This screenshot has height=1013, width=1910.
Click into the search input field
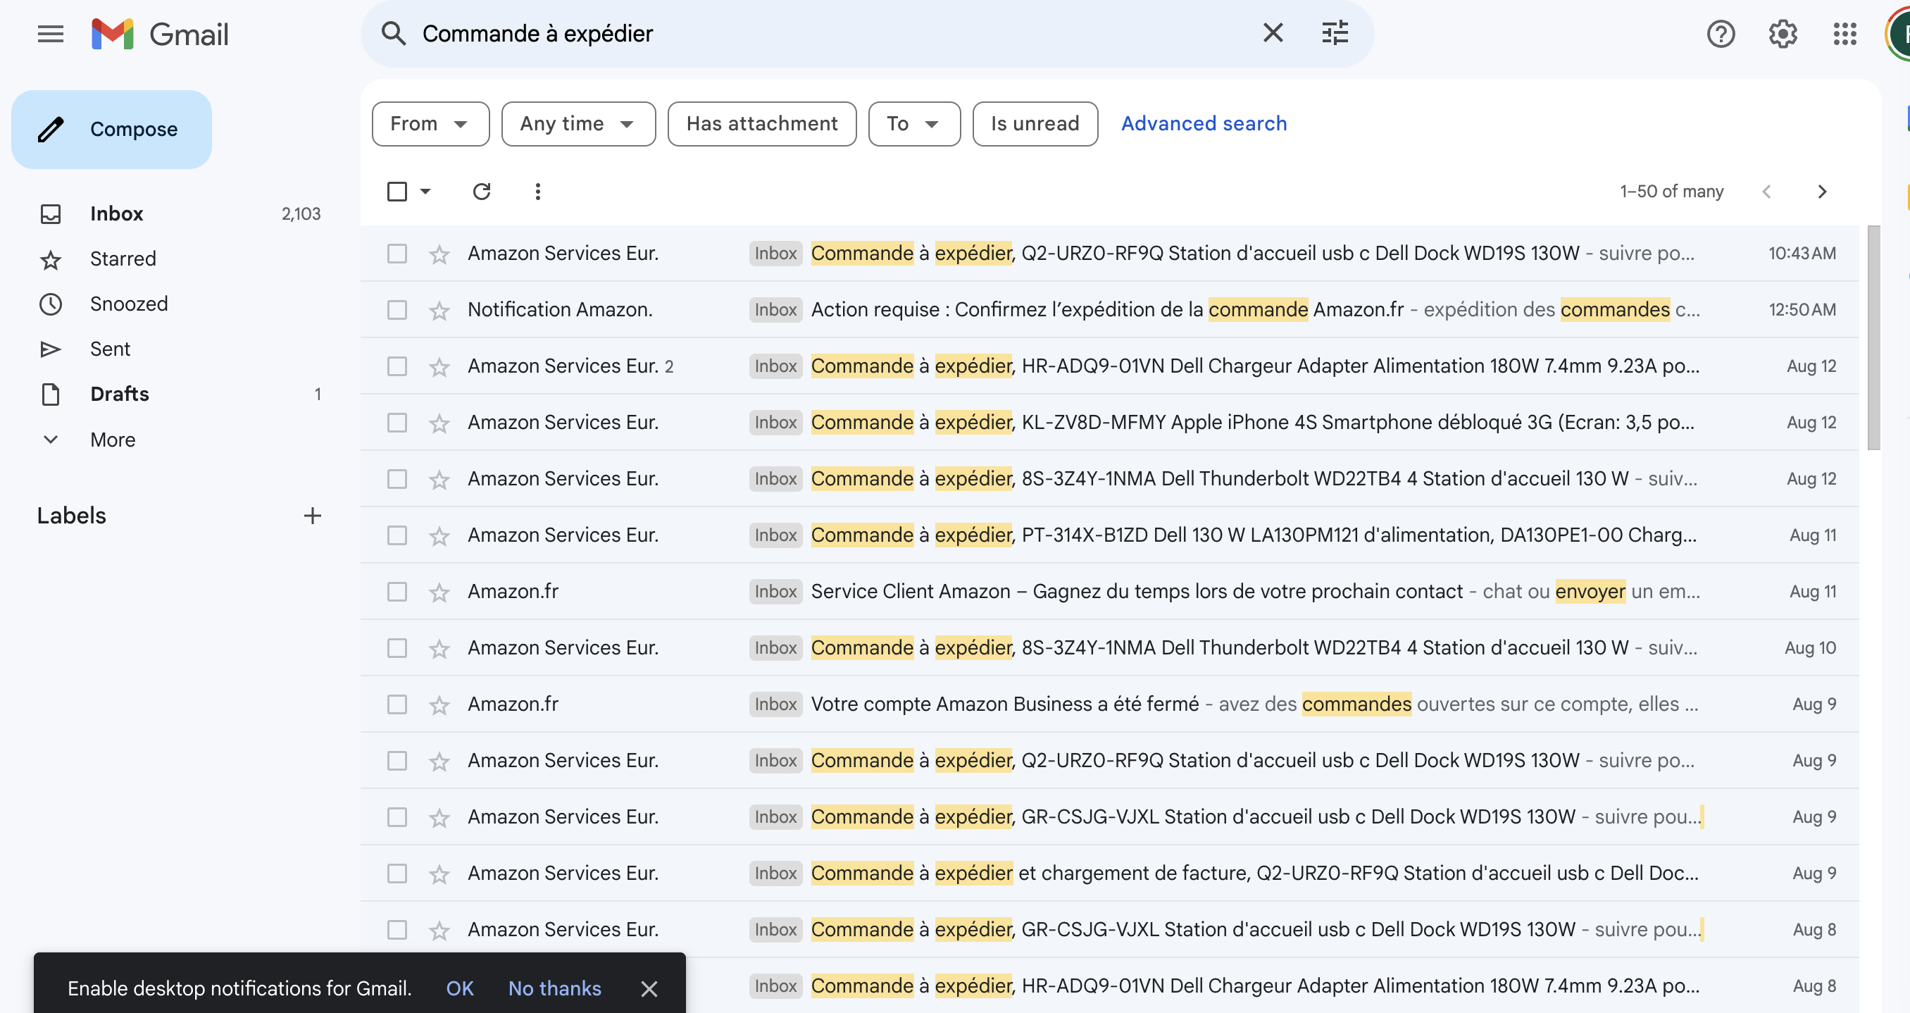tap(830, 33)
